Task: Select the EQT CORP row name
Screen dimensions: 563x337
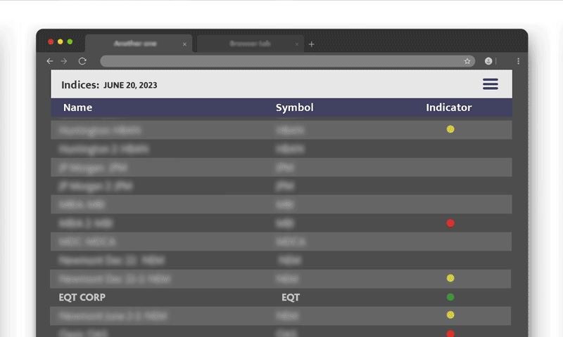Action: coord(82,297)
